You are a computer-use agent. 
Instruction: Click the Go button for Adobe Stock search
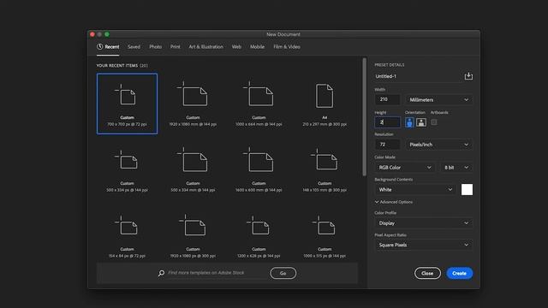283,273
